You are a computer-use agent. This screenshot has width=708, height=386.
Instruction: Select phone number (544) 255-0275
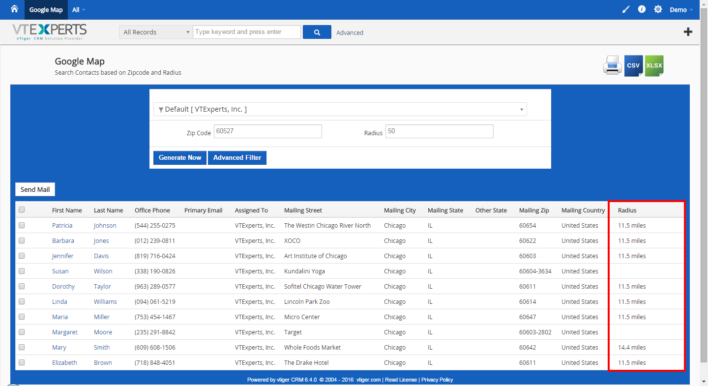[155, 225]
